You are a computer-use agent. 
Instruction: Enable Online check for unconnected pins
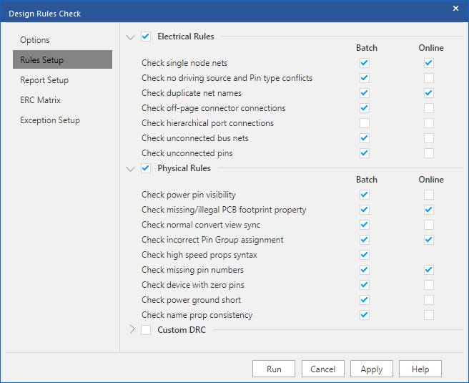coord(429,153)
